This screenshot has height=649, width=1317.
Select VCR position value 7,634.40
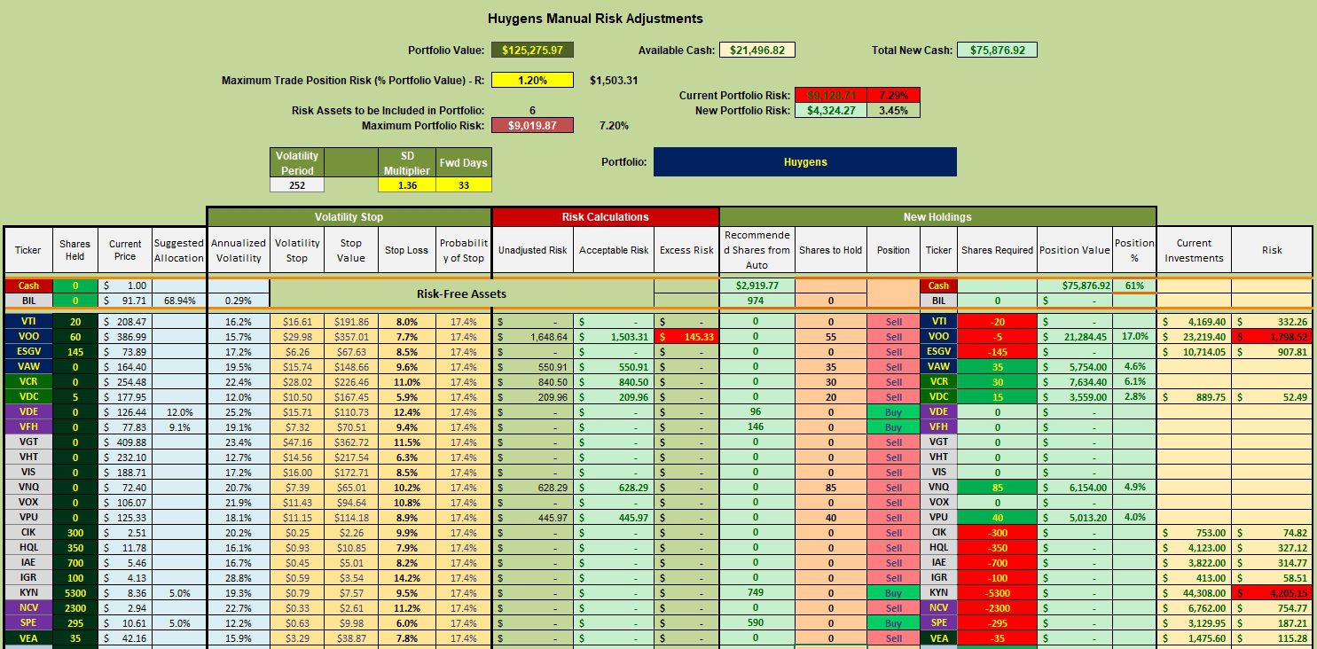(1074, 382)
